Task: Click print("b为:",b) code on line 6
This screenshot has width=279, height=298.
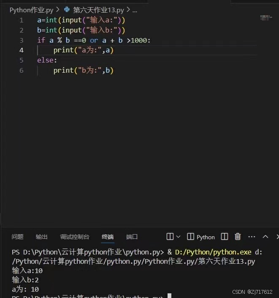Action: coord(83,70)
